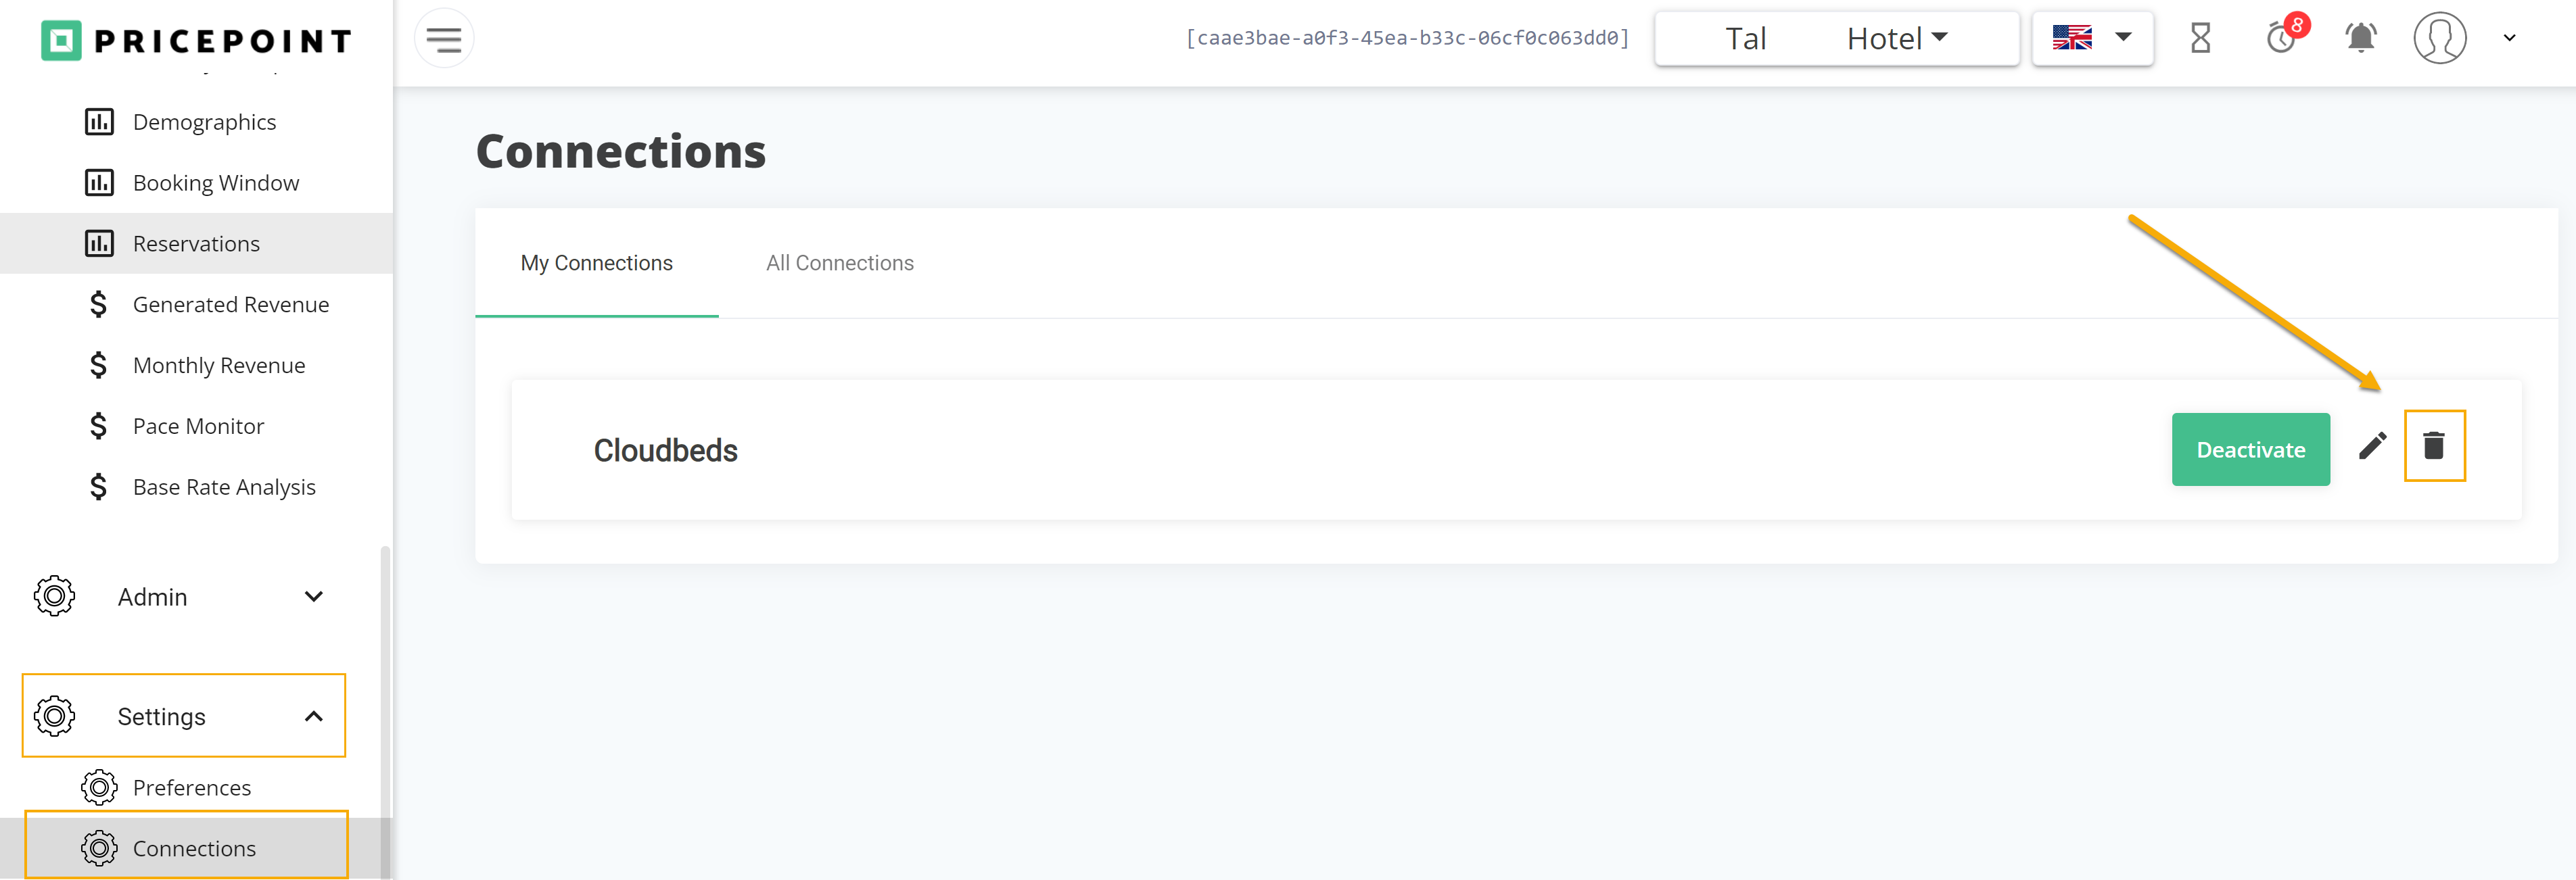The width and height of the screenshot is (2576, 880).
Task: Go to Reservations report in sidebar
Action: tap(196, 244)
